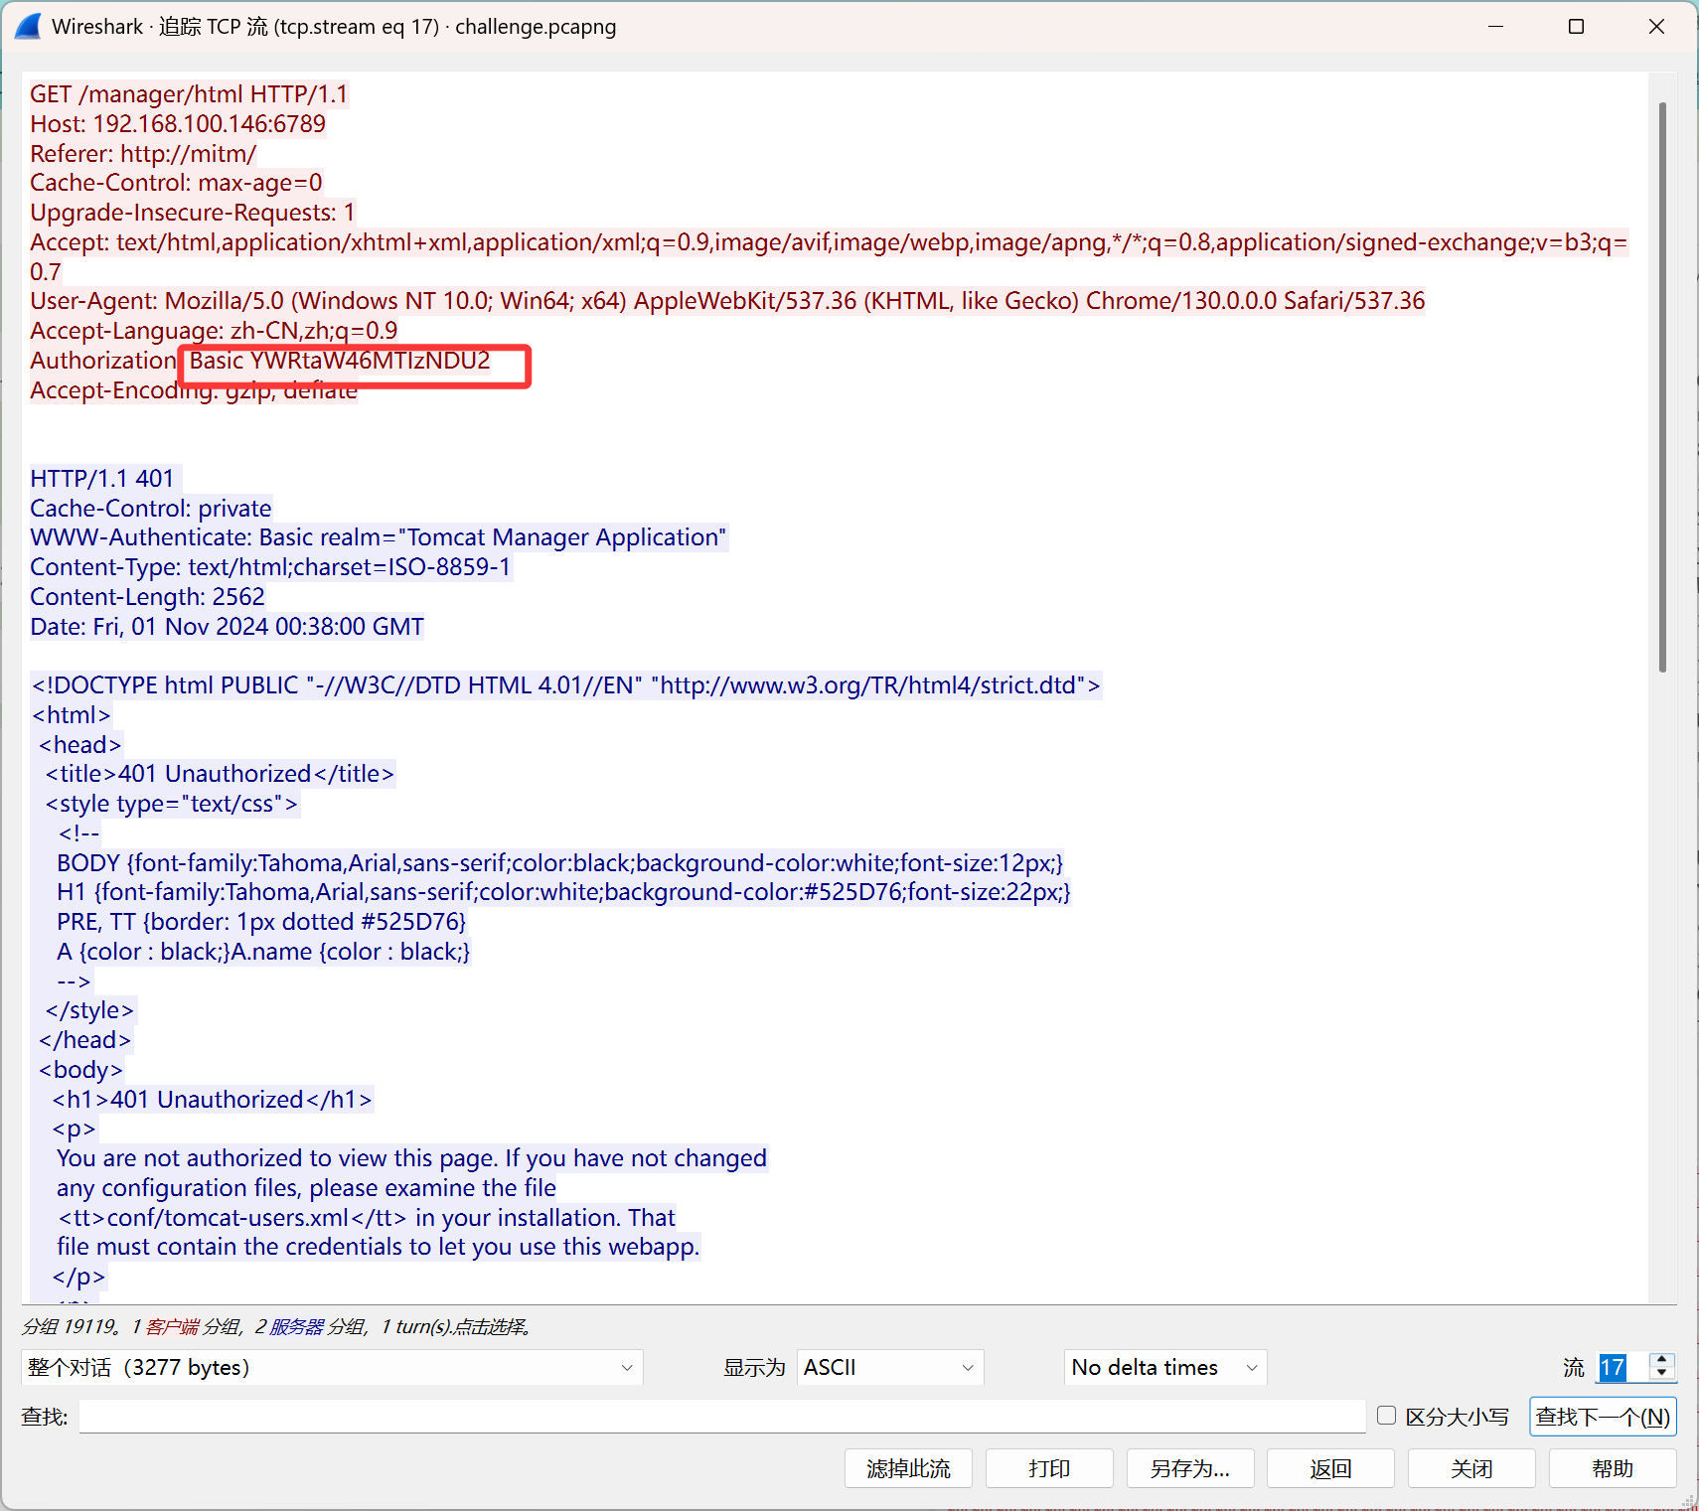Maximize the follow TCP stream window
The height and width of the screenshot is (1511, 1699).
(x=1576, y=27)
